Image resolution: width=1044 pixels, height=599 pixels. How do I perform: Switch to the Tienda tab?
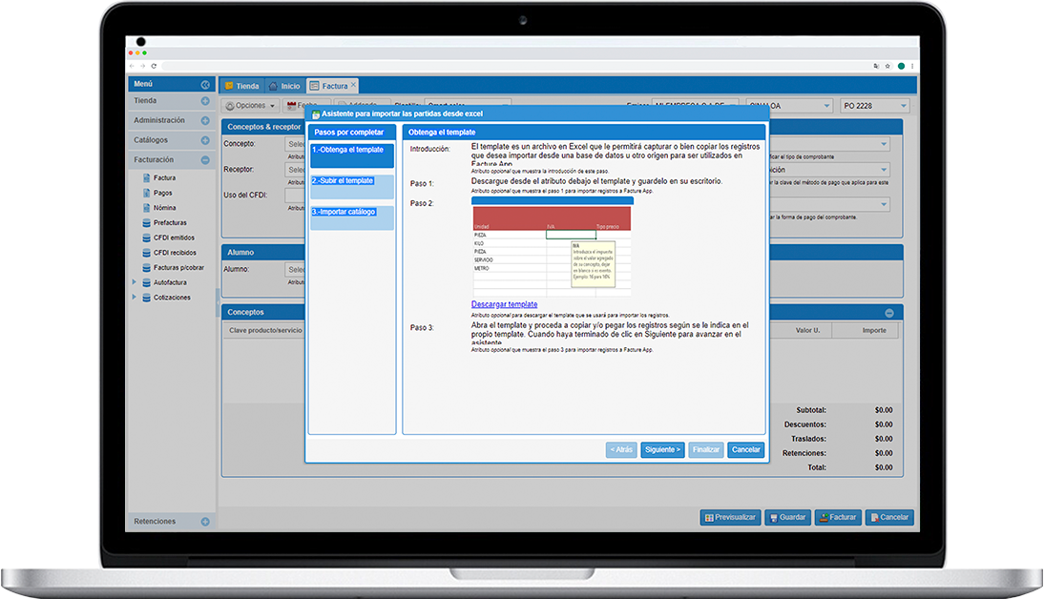click(x=240, y=86)
